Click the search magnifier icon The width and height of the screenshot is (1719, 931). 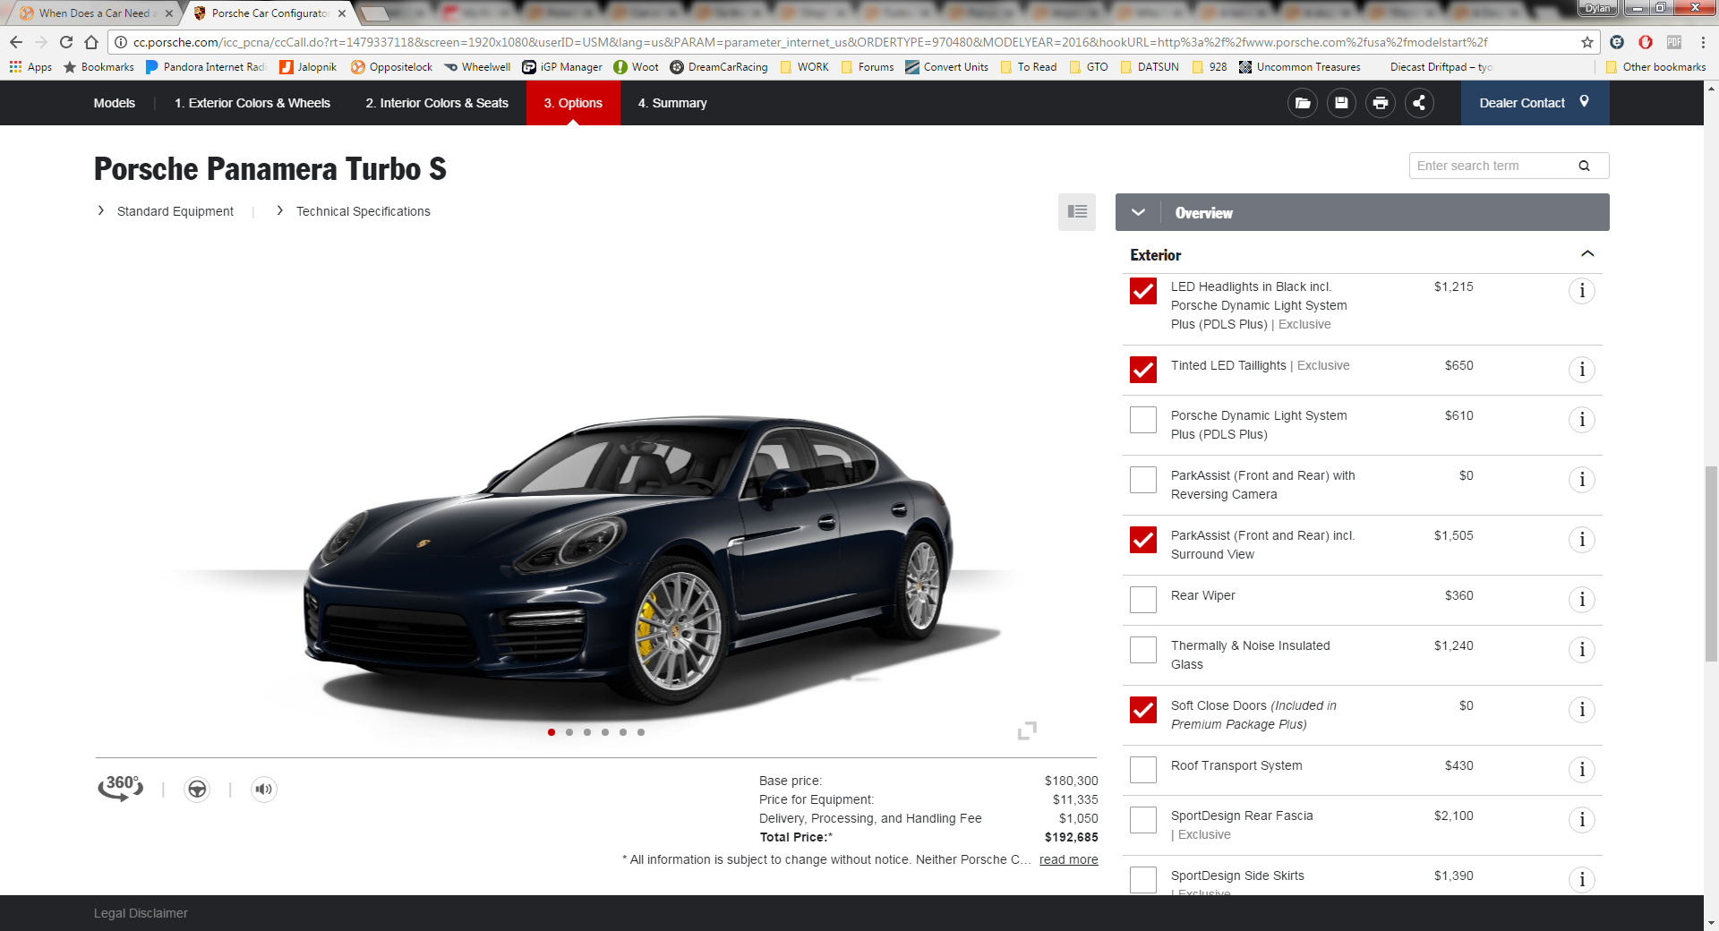click(1584, 166)
